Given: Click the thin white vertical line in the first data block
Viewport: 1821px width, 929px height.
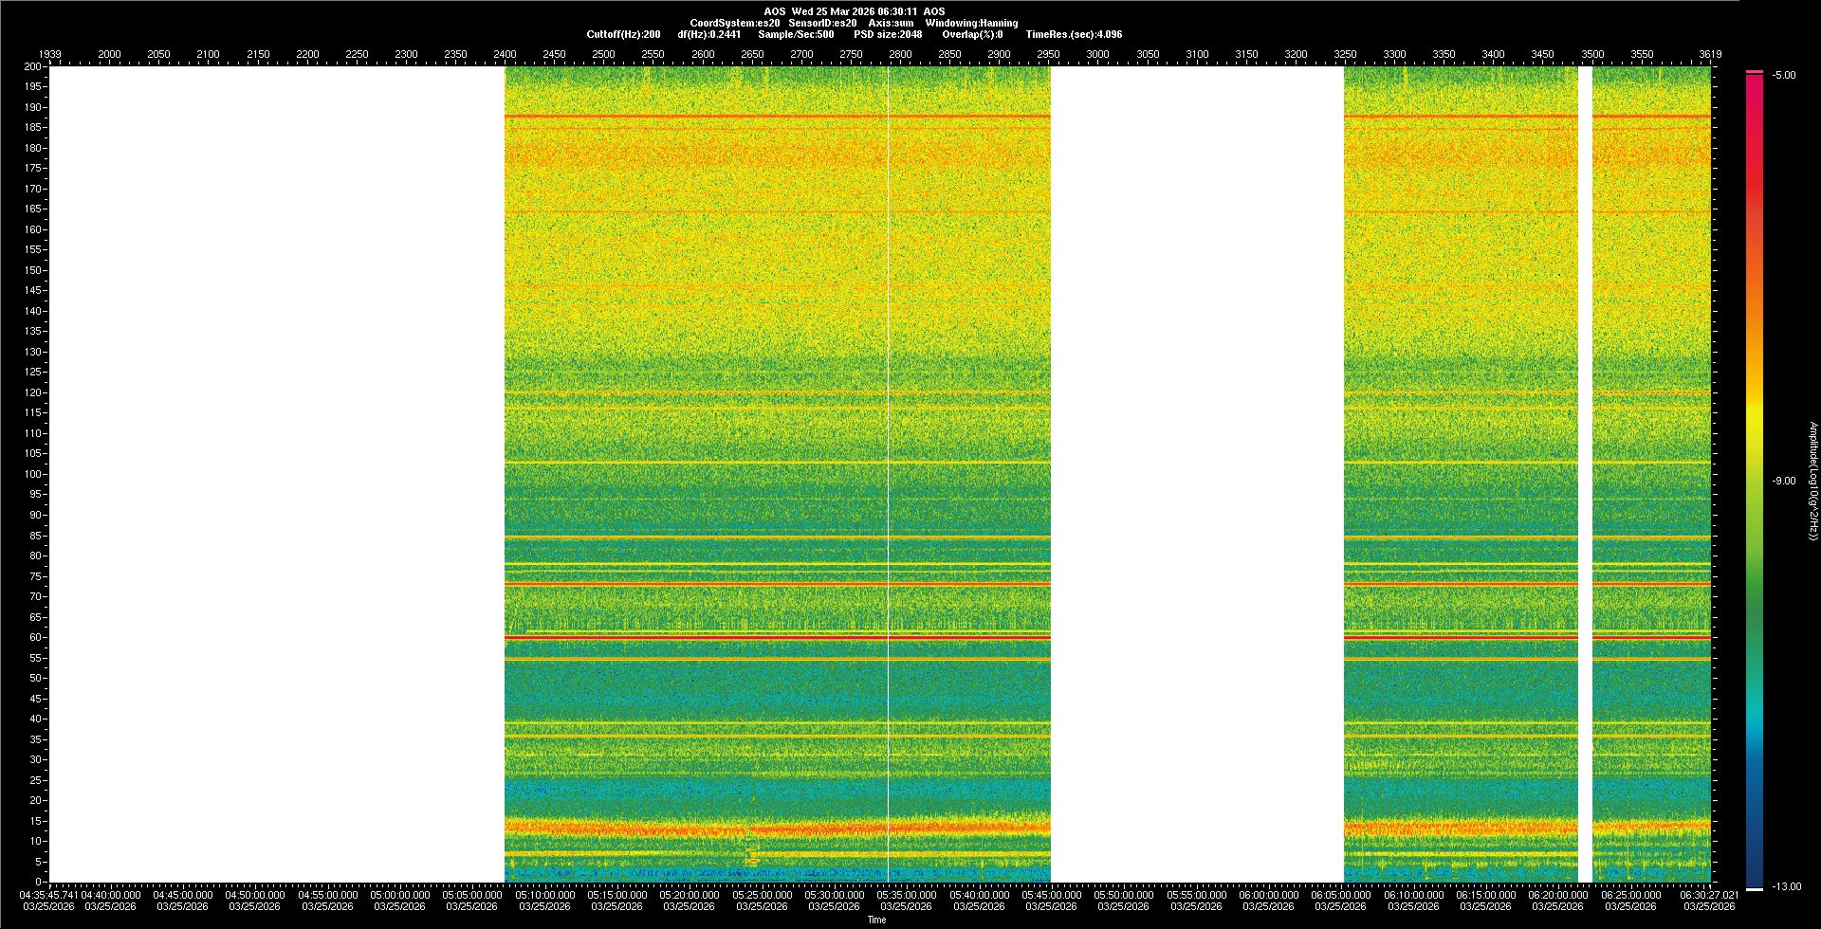Looking at the screenshot, I should click(888, 474).
